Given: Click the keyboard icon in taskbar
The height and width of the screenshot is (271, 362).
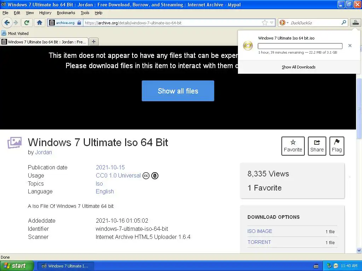Looking at the screenshot, I should point(316,266).
